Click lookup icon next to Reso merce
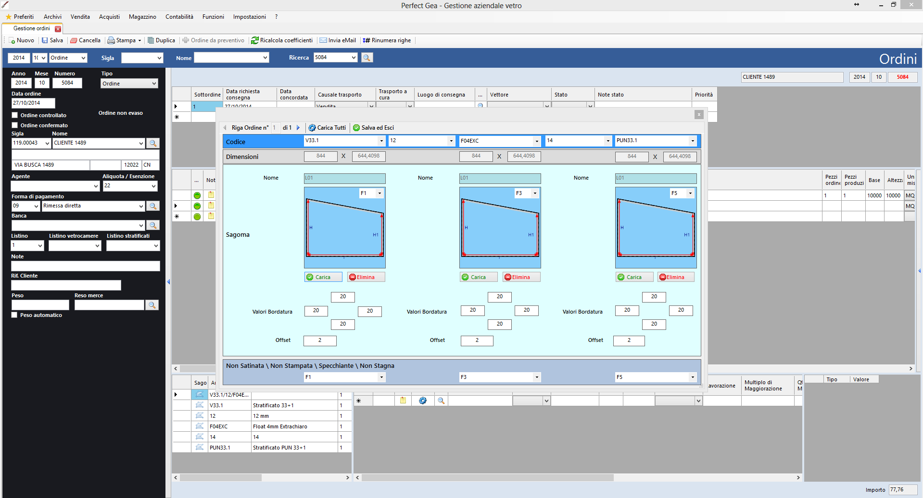923x498 pixels. tap(152, 305)
